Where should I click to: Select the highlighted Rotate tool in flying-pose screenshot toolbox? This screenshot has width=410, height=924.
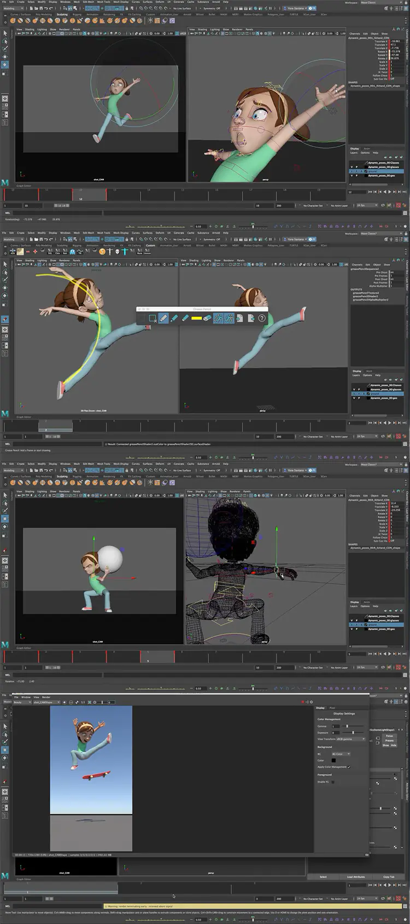click(5, 65)
